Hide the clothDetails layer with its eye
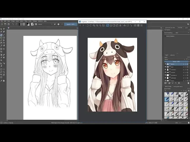Viewport: 190px width, 142px height. (x=165, y=78)
